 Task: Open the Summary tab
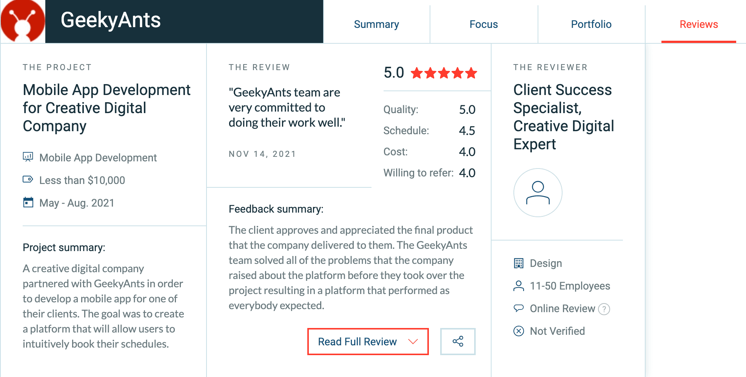coord(376,25)
